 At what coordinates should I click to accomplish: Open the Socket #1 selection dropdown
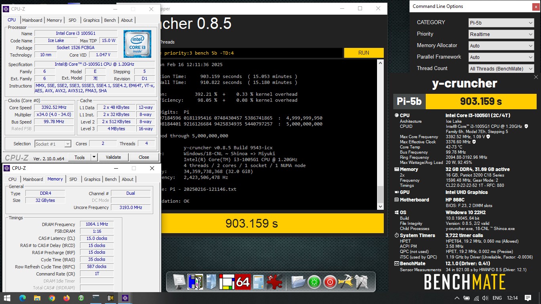pos(53,144)
